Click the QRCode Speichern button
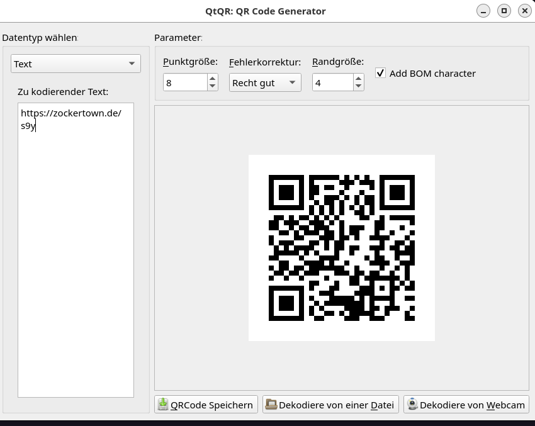This screenshot has width=535, height=426. 206,405
